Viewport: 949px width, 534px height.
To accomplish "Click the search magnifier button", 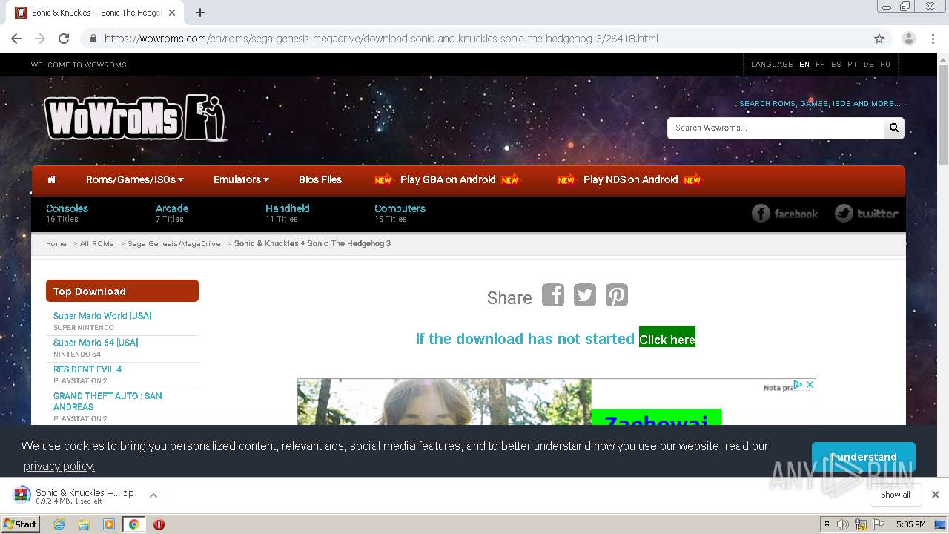I will pyautogui.click(x=894, y=128).
